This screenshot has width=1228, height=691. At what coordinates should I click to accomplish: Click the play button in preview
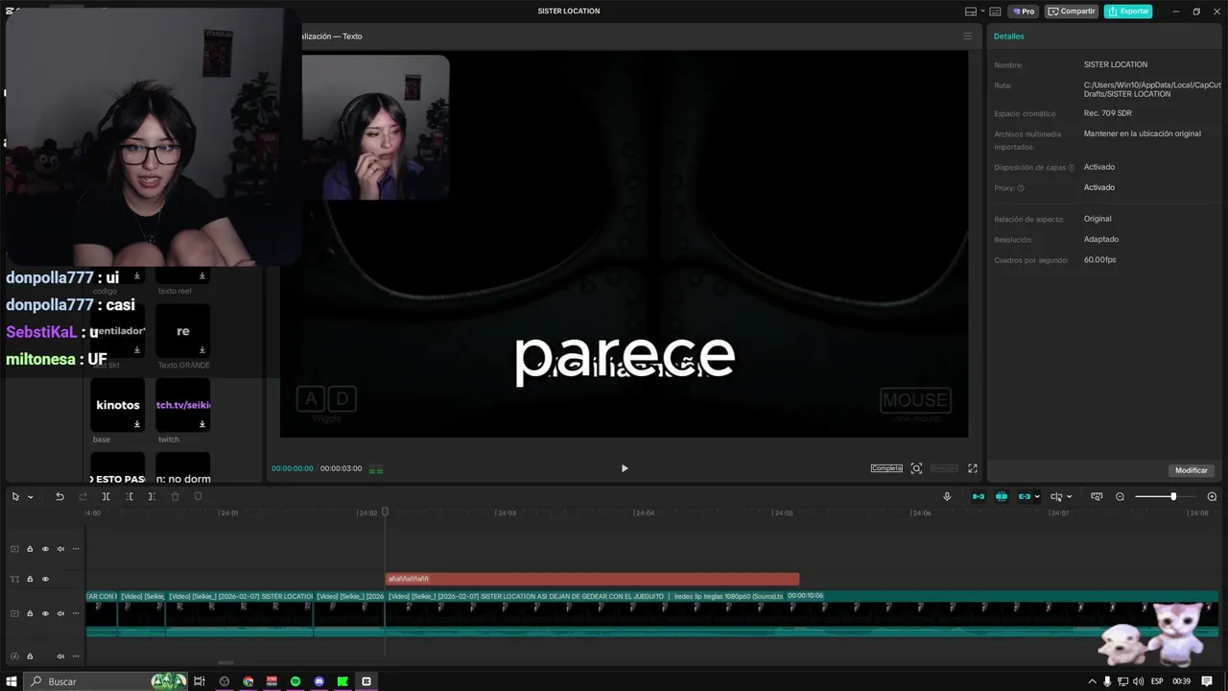tap(625, 468)
